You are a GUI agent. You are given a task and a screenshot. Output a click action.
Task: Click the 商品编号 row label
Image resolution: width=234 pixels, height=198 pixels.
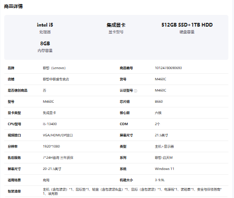coord(126,68)
